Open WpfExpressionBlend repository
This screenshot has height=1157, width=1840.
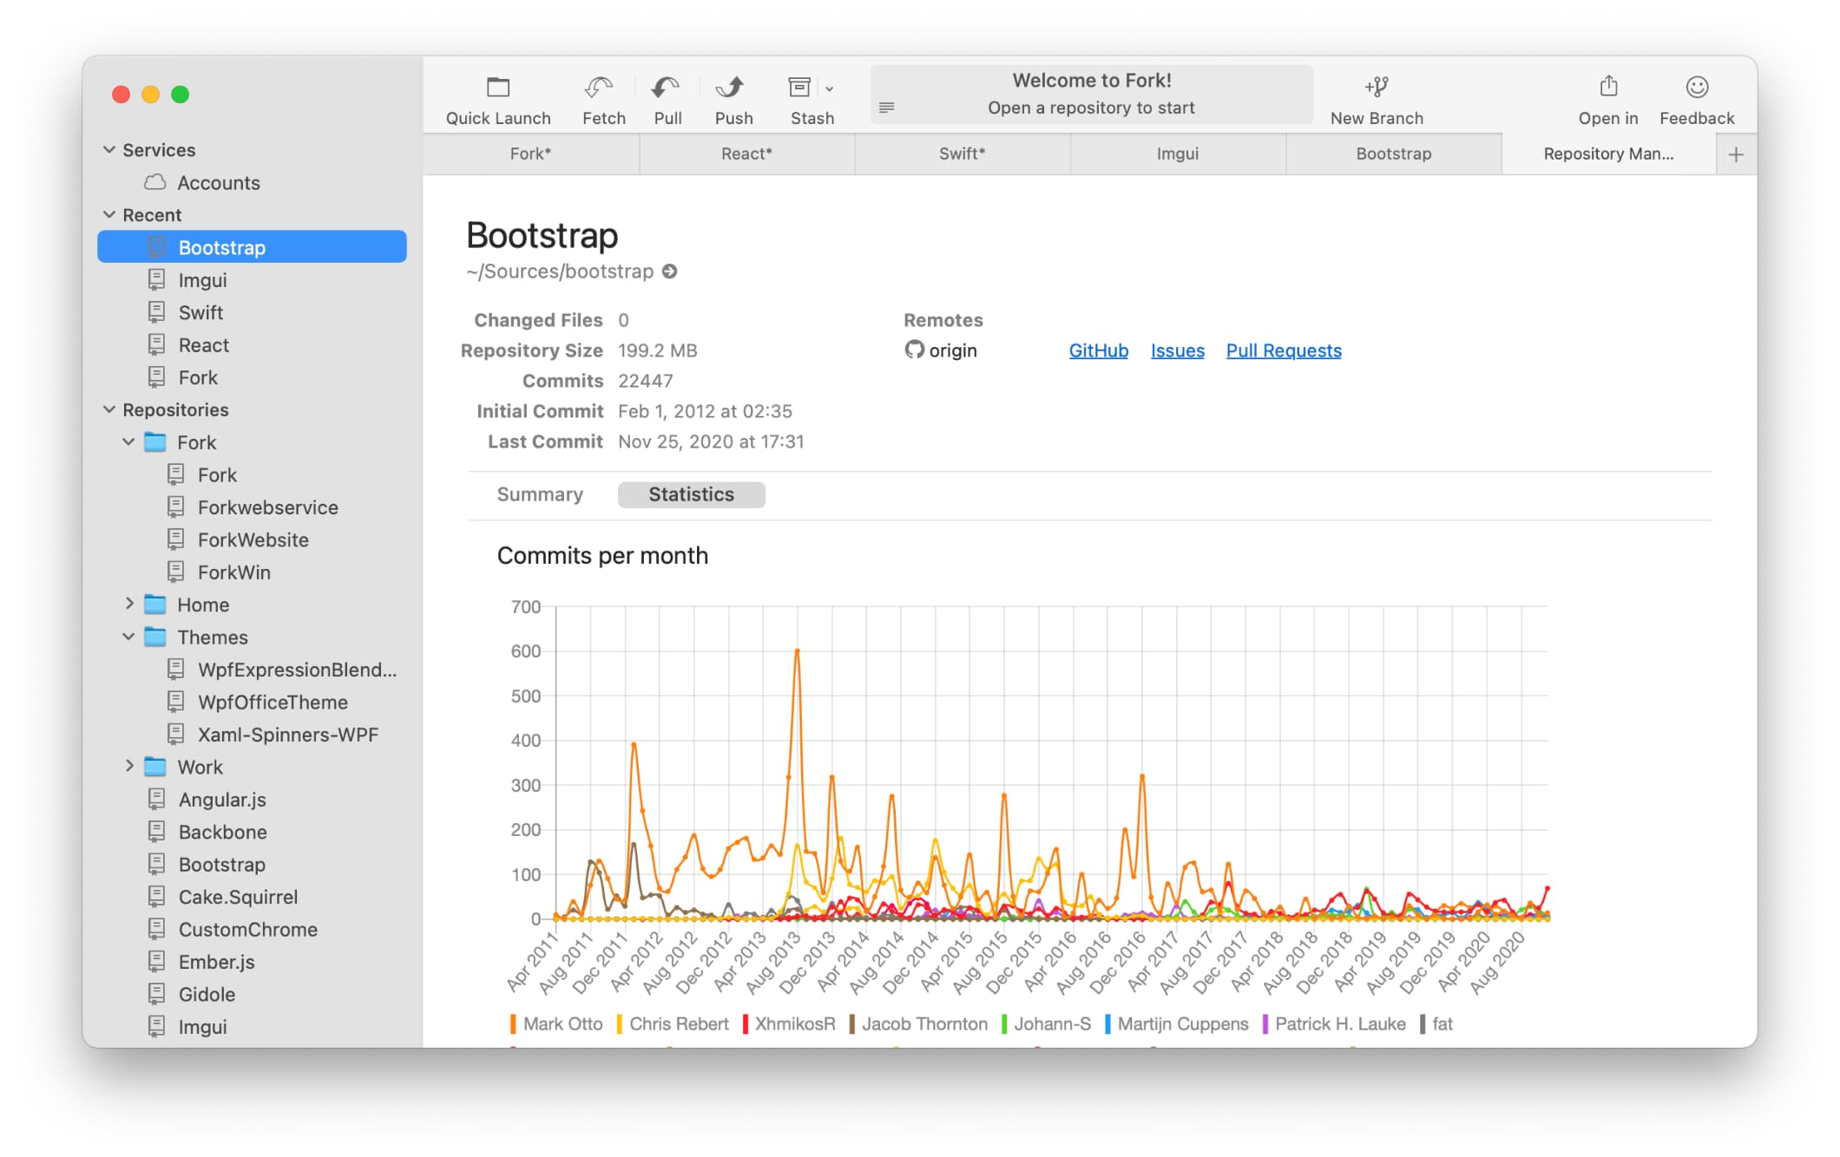pos(252,670)
